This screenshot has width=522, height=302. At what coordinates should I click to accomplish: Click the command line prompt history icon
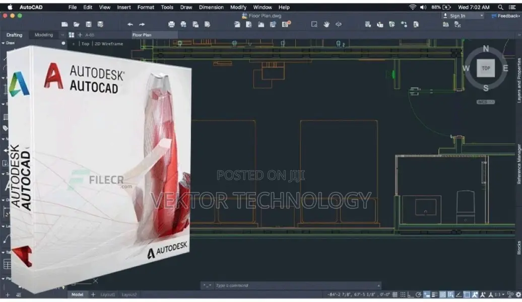coord(207,285)
